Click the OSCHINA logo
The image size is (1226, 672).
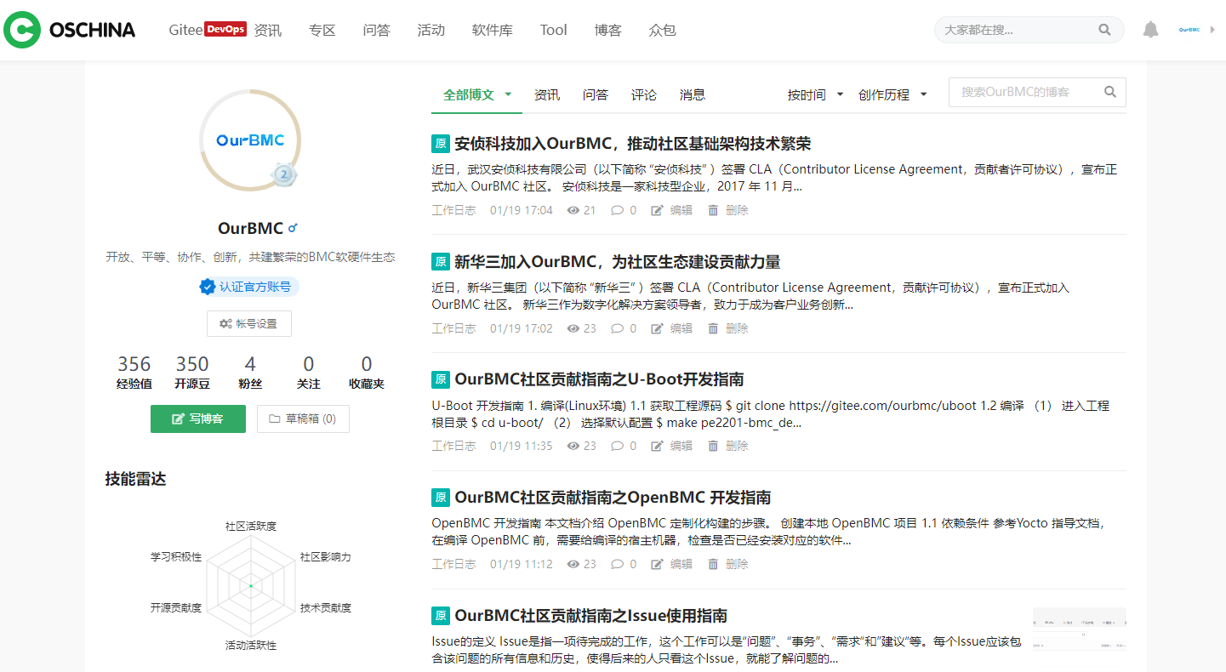point(70,30)
